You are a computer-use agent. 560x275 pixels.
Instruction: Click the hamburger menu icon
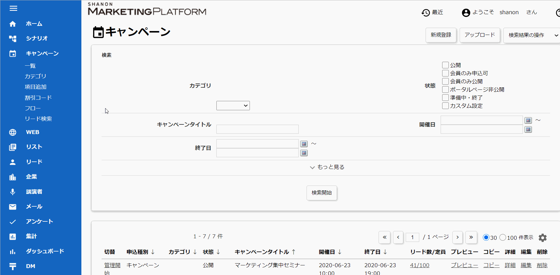13,8
